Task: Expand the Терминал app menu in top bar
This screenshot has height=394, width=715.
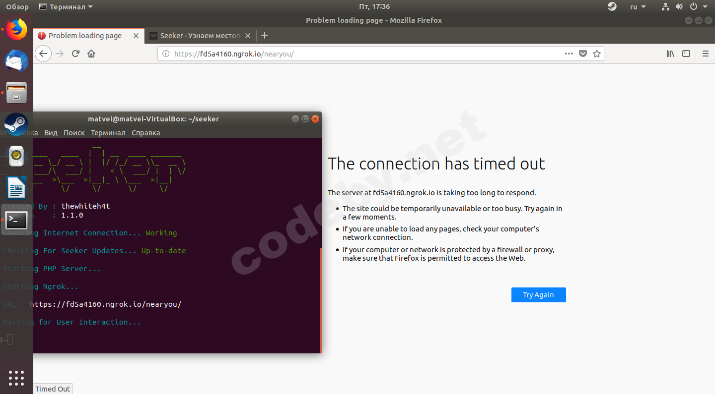Action: 66,7
